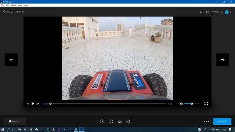Open Windows taskbar search

(x=8, y=129)
